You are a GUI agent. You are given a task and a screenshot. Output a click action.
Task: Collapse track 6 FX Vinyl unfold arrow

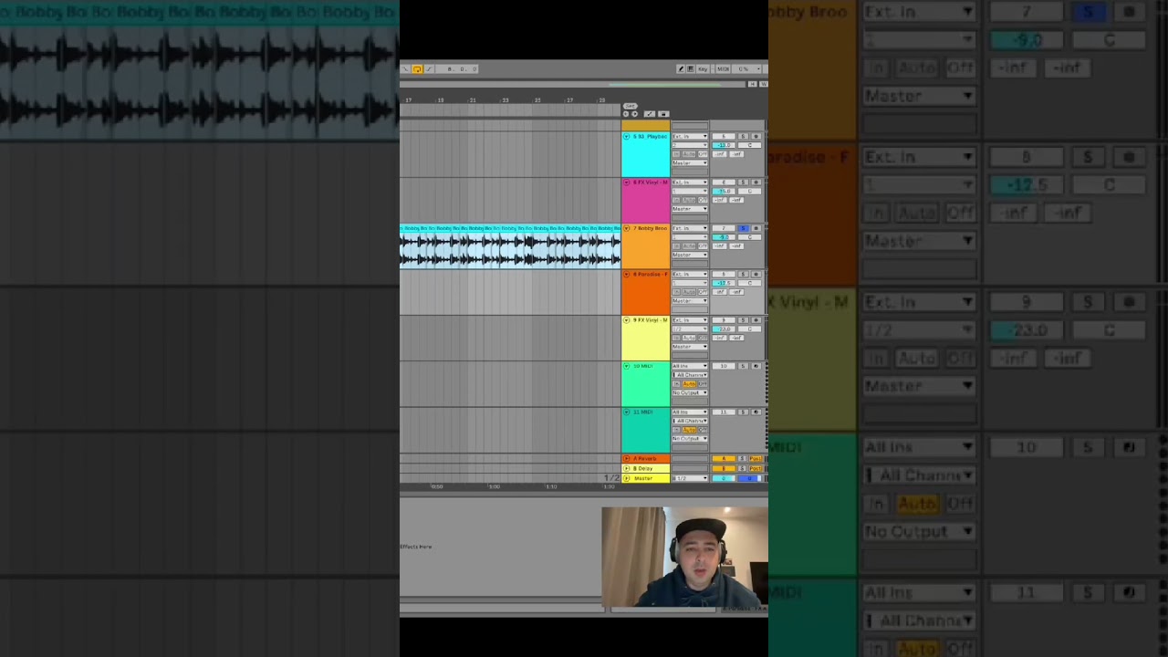click(627, 182)
